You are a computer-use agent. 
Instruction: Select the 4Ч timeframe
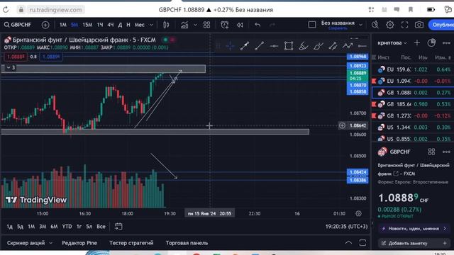pyautogui.click(x=111, y=25)
